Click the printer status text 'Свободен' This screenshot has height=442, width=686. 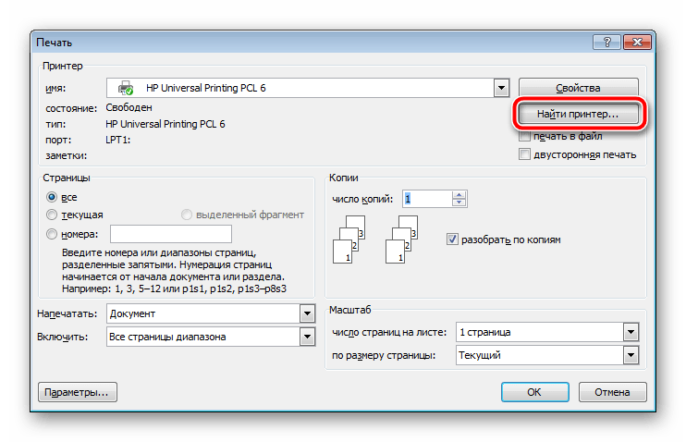(129, 107)
